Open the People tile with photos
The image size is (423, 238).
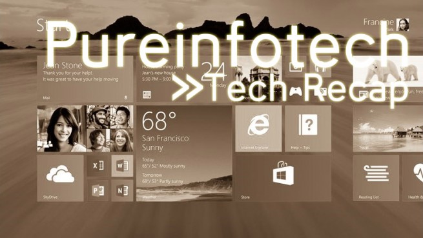(x=85, y=128)
